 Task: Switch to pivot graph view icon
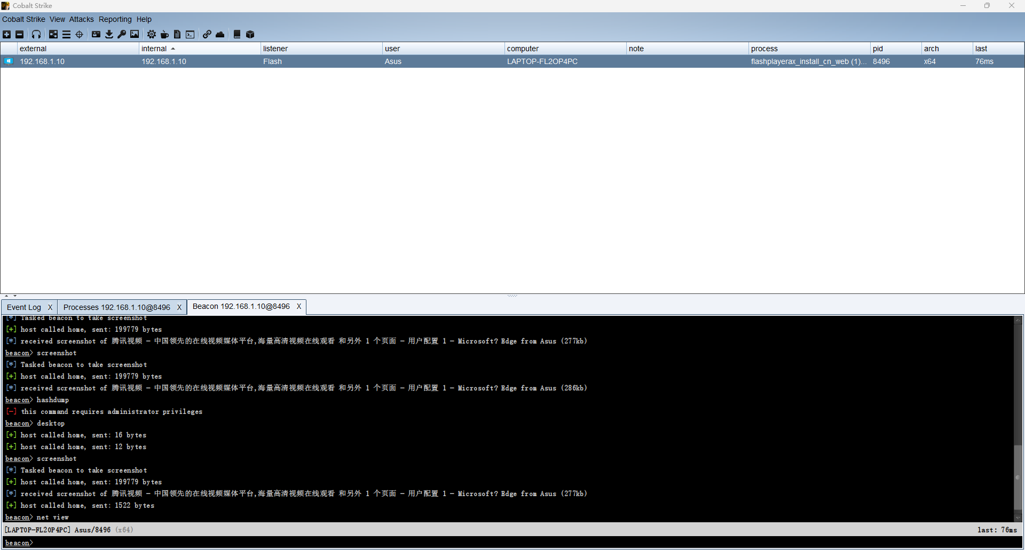pyautogui.click(x=53, y=35)
